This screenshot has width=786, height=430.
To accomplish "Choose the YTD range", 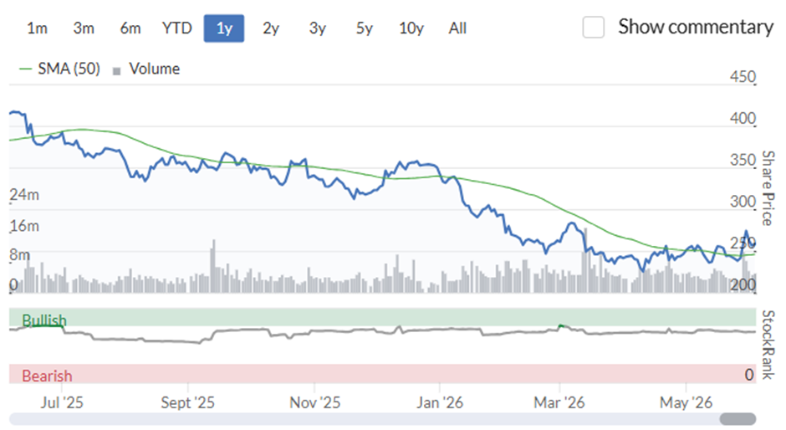I will [x=177, y=28].
